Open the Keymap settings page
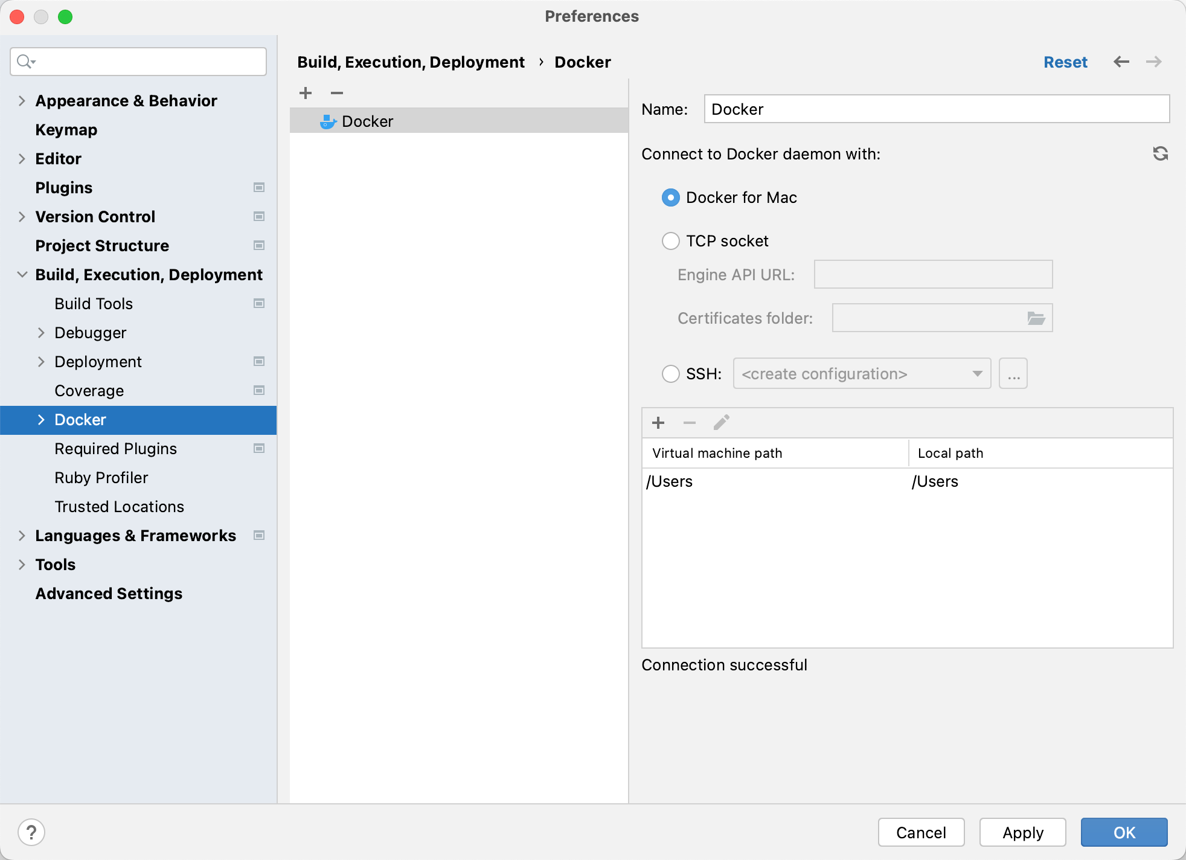This screenshot has width=1186, height=860. (x=66, y=129)
